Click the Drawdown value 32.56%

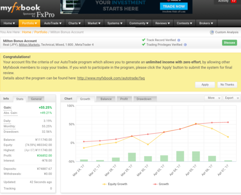point(47,132)
